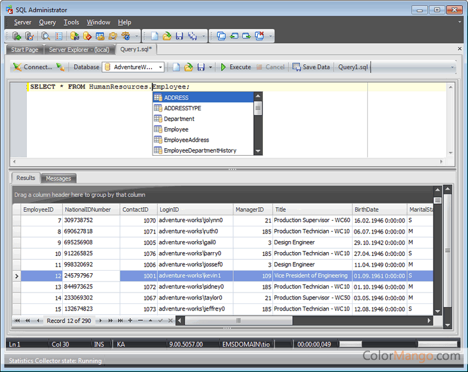Open the Help menu
Screen dimensions: 468x372
point(124,22)
